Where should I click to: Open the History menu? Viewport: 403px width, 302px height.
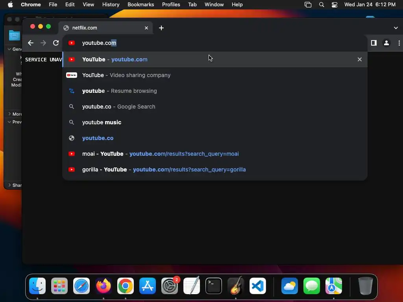pos(111,4)
